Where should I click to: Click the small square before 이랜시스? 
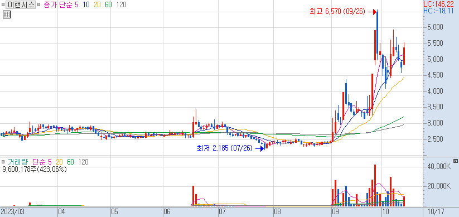click(x=3, y=5)
